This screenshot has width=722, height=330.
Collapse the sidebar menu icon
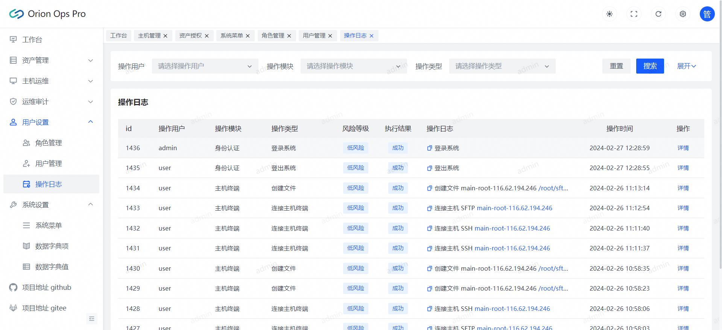point(91,319)
